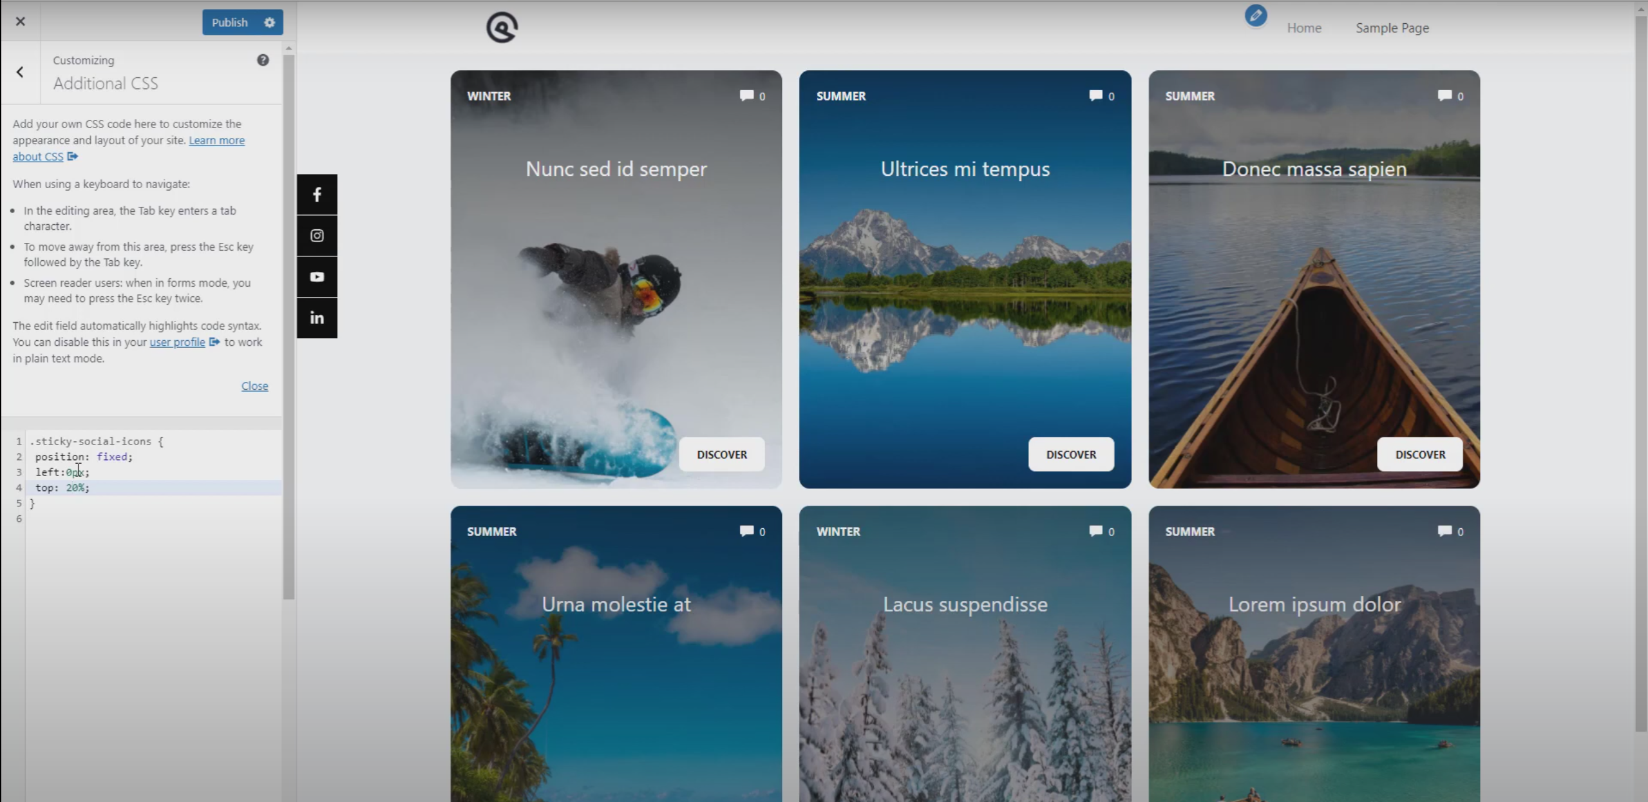Click the Publish button
The width and height of the screenshot is (1648, 802).
pos(229,23)
